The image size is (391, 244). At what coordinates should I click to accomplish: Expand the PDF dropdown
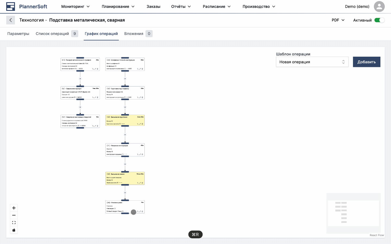point(338,20)
